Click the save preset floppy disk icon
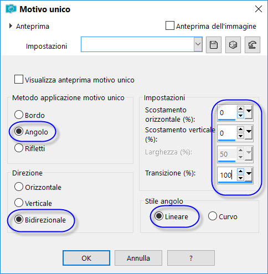268x274 pixels. coord(214,45)
